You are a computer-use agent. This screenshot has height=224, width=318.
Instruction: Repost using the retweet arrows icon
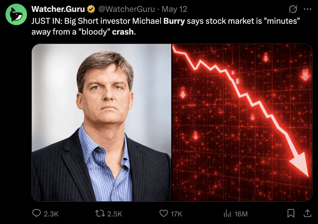click(x=100, y=213)
